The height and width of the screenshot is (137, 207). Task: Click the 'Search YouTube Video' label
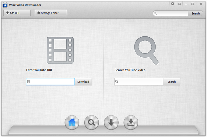point(130,70)
